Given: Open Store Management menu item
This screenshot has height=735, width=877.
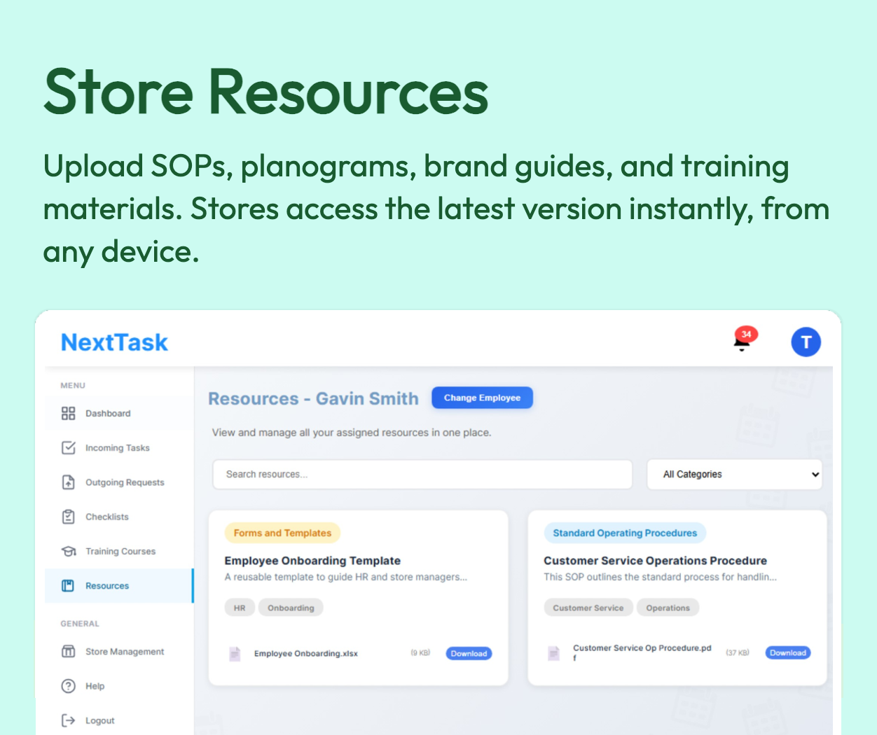Looking at the screenshot, I should pos(119,652).
